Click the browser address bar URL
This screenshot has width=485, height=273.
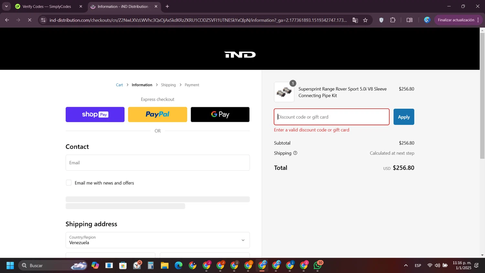[x=198, y=20]
